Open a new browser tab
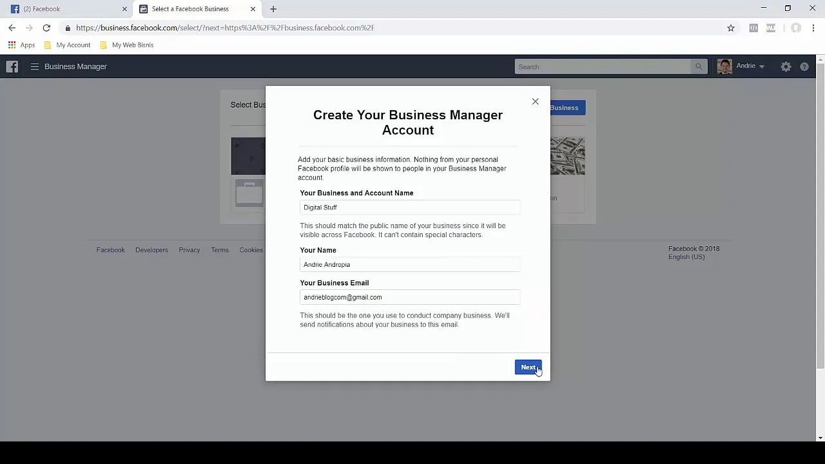Viewport: 825px width, 464px height. (x=273, y=9)
